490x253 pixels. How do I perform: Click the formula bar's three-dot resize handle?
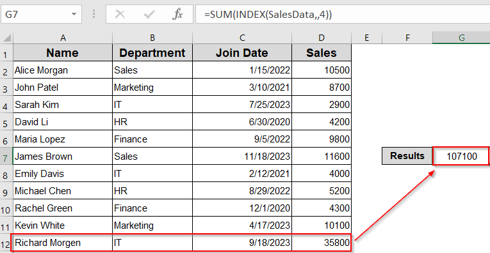click(94, 14)
